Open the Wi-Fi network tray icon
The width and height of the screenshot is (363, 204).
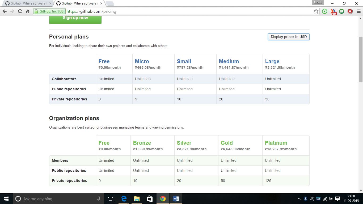pyautogui.click(x=325, y=199)
